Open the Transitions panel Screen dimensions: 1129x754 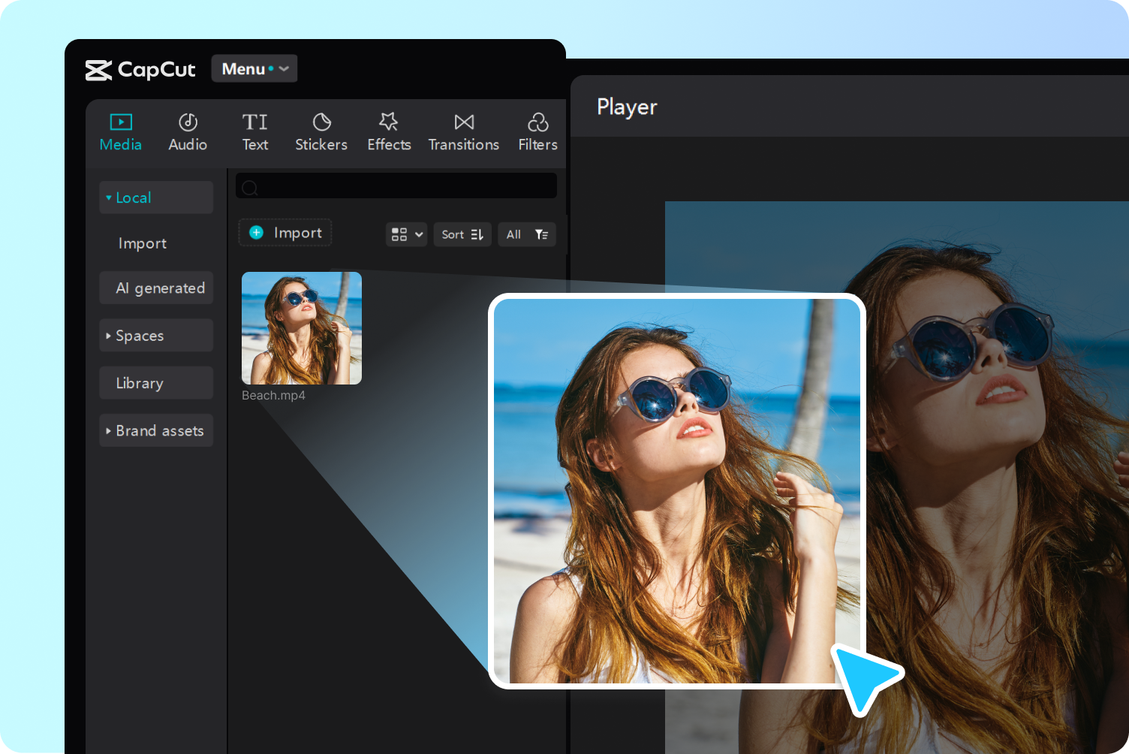[463, 131]
